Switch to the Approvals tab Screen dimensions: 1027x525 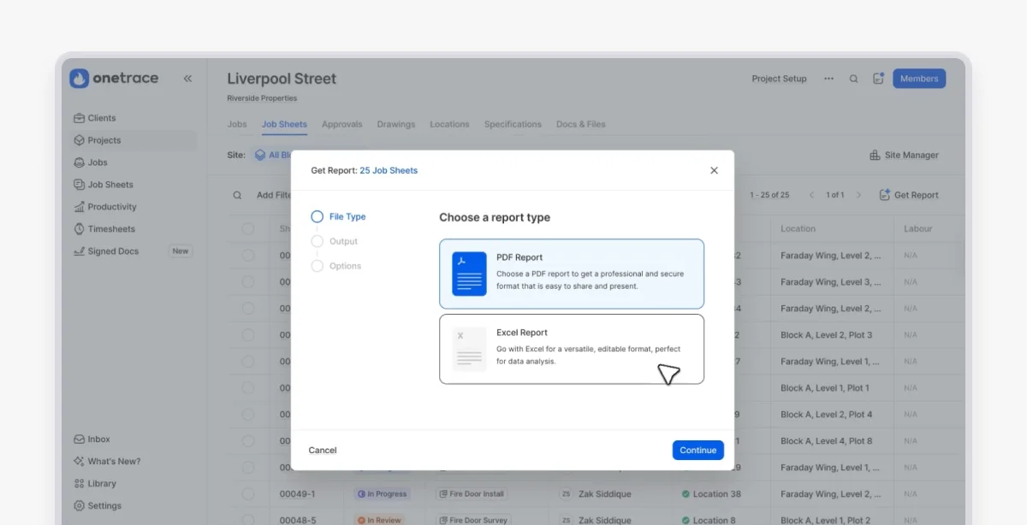click(341, 123)
